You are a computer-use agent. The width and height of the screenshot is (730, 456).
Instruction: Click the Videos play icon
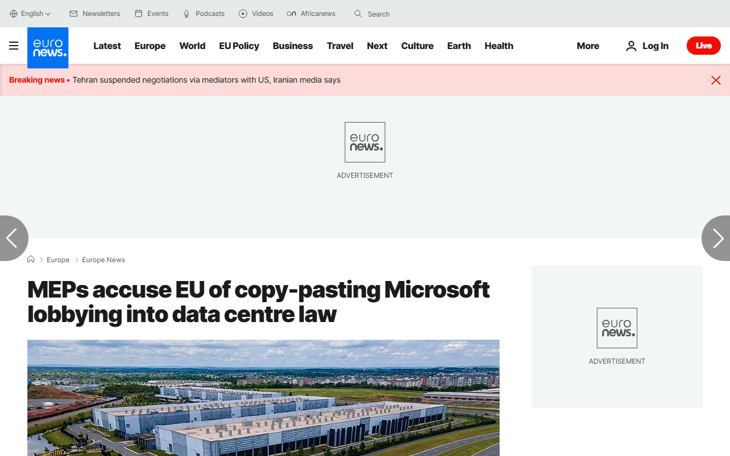click(243, 14)
